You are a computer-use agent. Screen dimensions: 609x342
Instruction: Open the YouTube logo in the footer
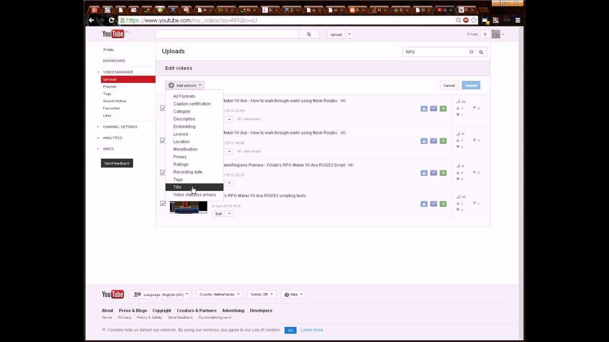pyautogui.click(x=113, y=294)
